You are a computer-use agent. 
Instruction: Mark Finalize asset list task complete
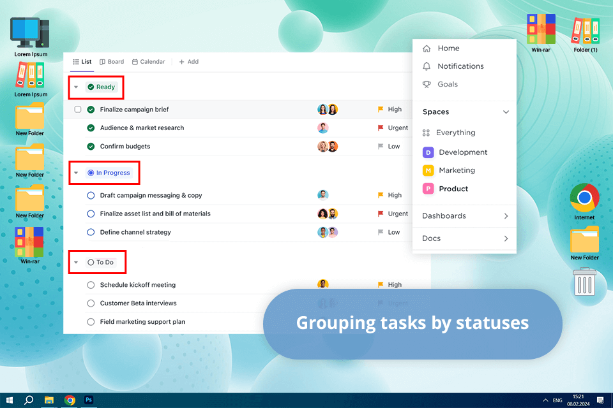pos(91,214)
